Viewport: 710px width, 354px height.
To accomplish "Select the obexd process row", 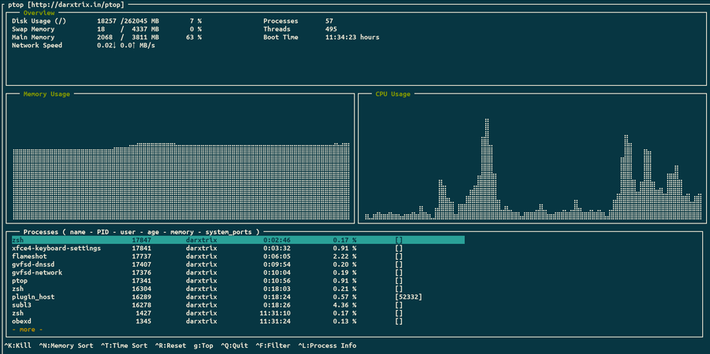I will pos(21,321).
